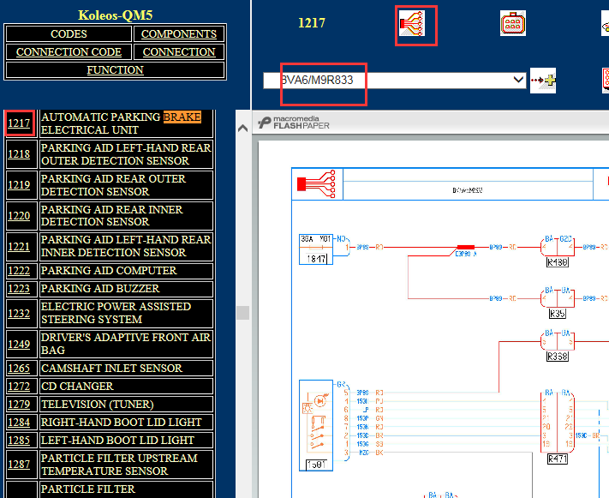The height and width of the screenshot is (498, 609).
Task: Select 'ELECTRIC POWER ASSISTED STEERING SYSTEM' text
Action: (116, 313)
